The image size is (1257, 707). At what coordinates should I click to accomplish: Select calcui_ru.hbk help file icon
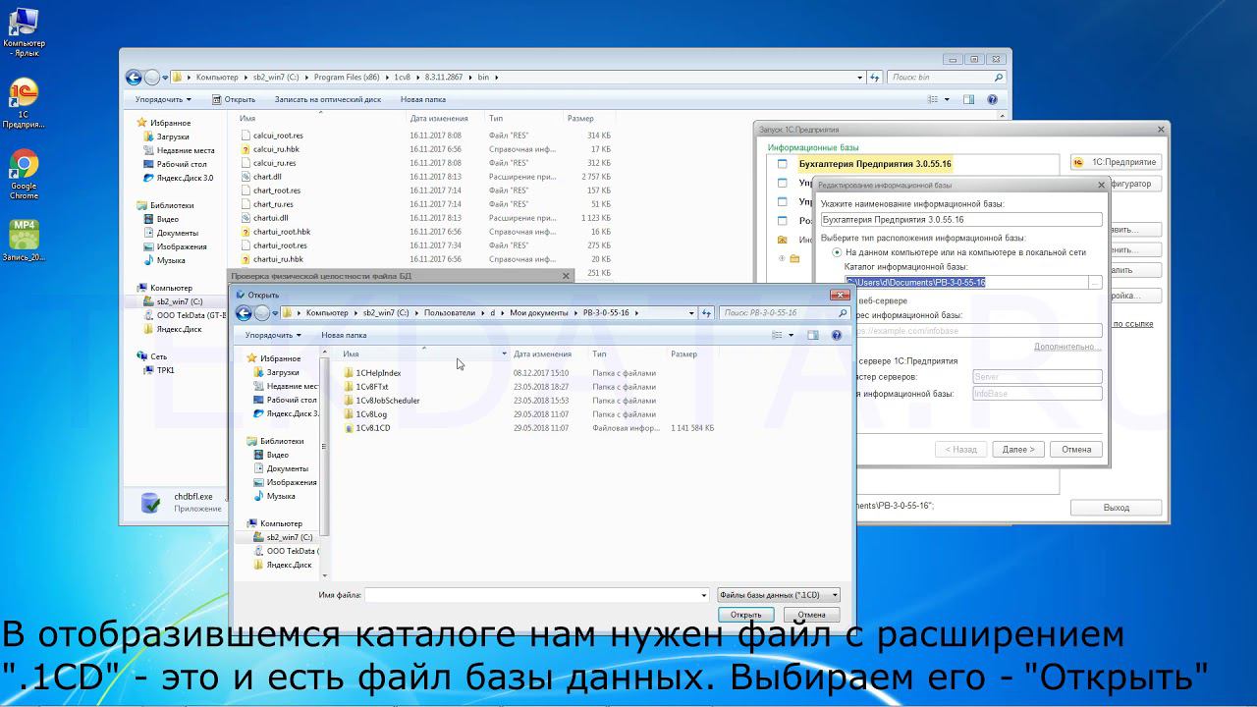tap(246, 149)
